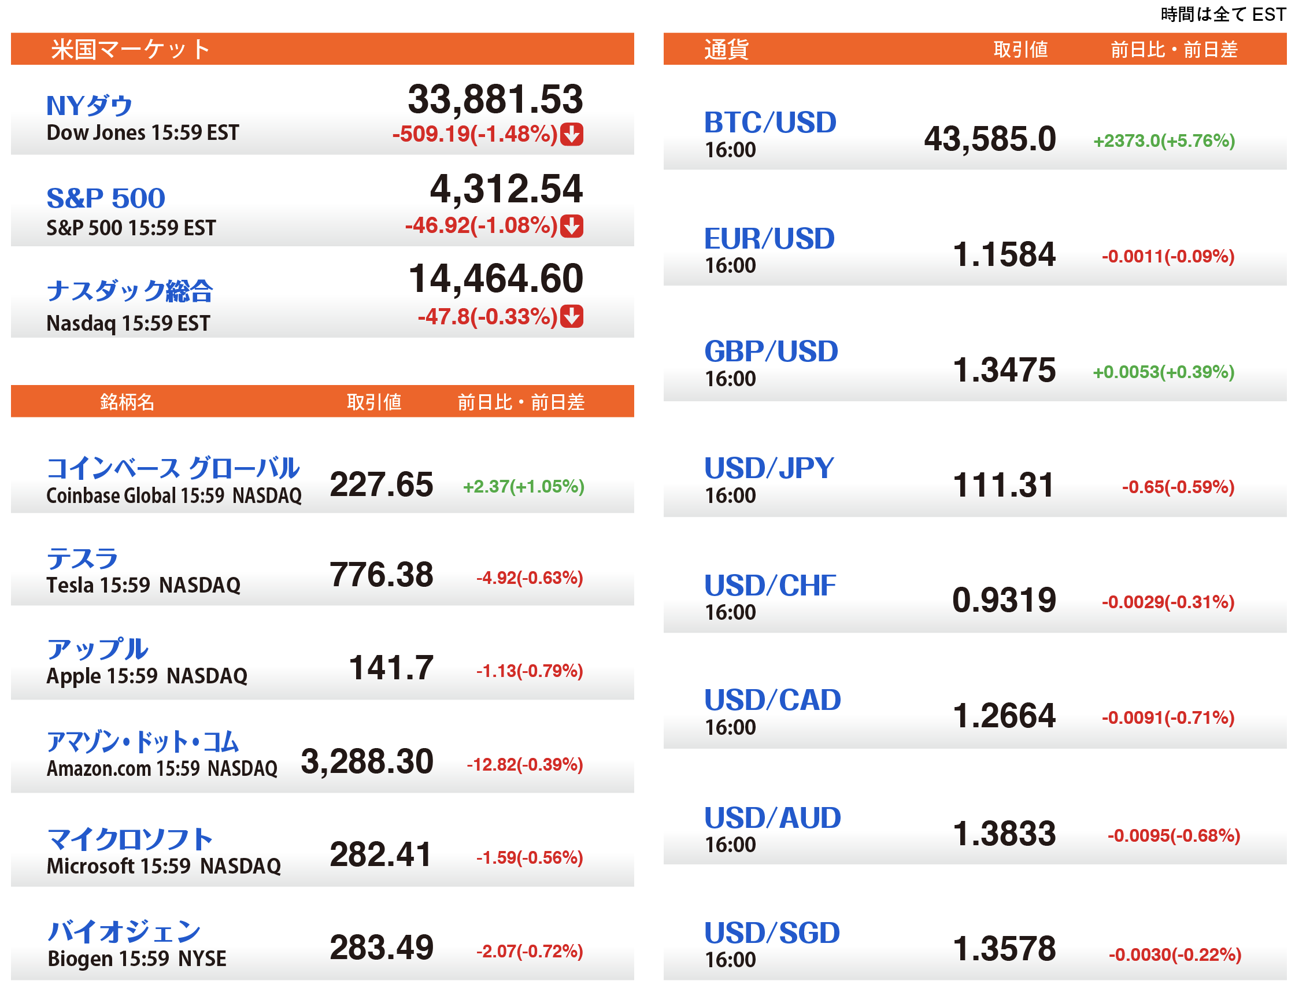Click the バイオジェン stock name
The height and width of the screenshot is (999, 1295).
(x=124, y=931)
